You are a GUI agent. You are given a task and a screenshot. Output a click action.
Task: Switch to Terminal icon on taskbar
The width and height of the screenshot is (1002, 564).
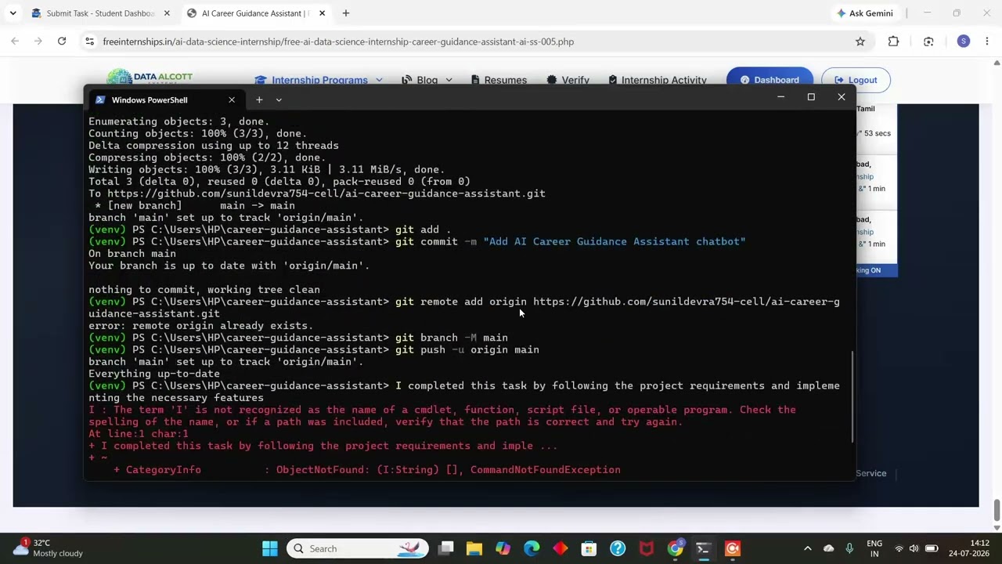tap(704, 548)
